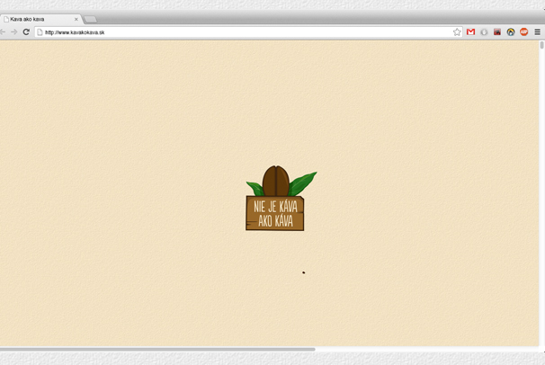Open a new tab with the tab-strip button
The width and height of the screenshot is (545, 365).
coord(90,18)
